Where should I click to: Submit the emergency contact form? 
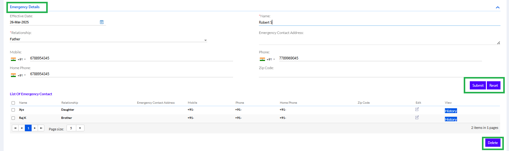[x=478, y=86]
